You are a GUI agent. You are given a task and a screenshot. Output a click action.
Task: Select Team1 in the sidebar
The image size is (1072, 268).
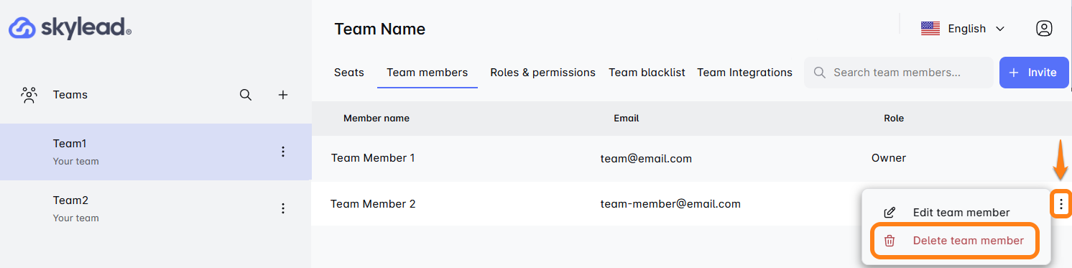tap(156, 152)
